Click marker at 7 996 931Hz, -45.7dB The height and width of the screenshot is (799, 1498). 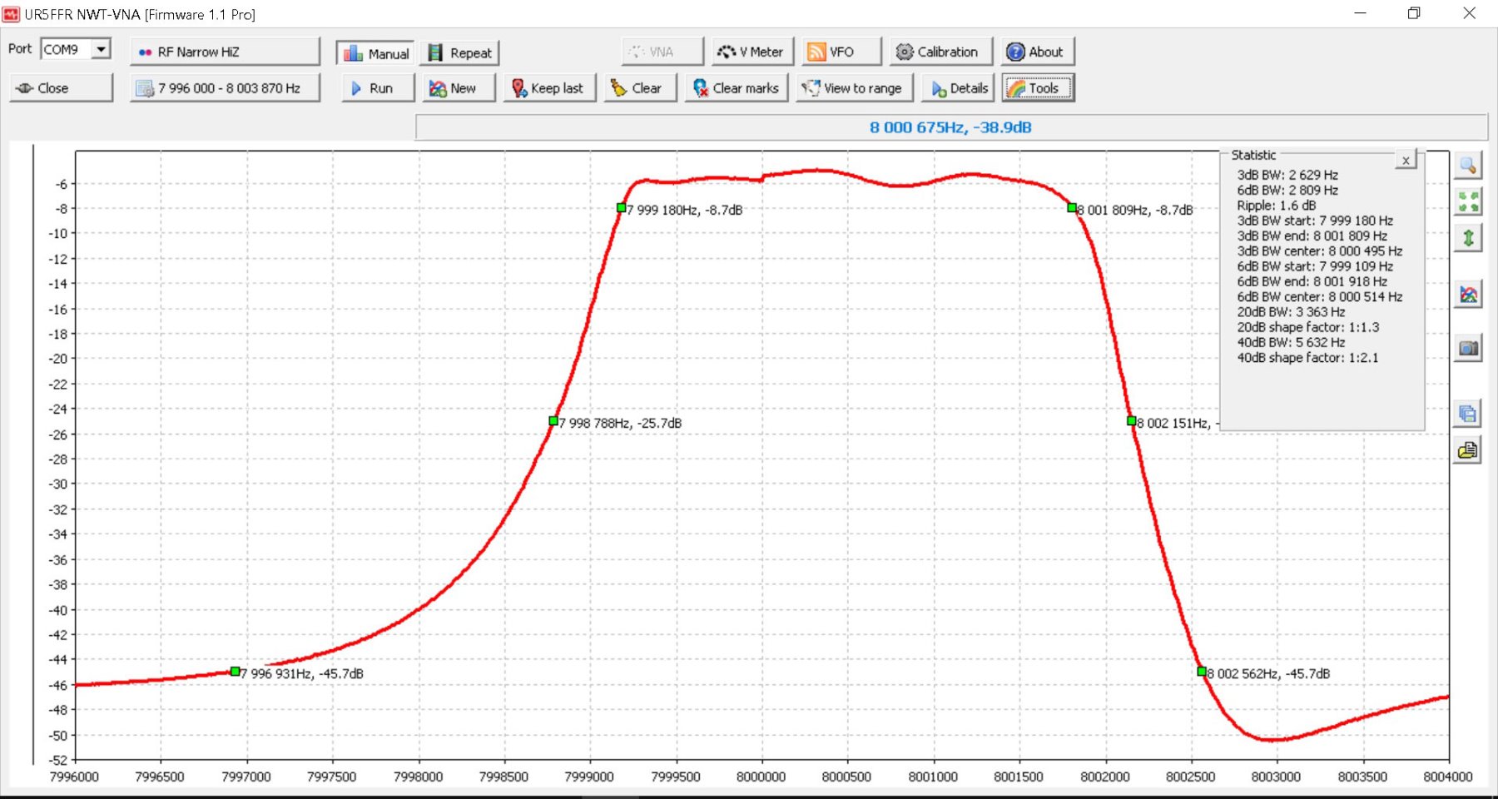coord(235,671)
